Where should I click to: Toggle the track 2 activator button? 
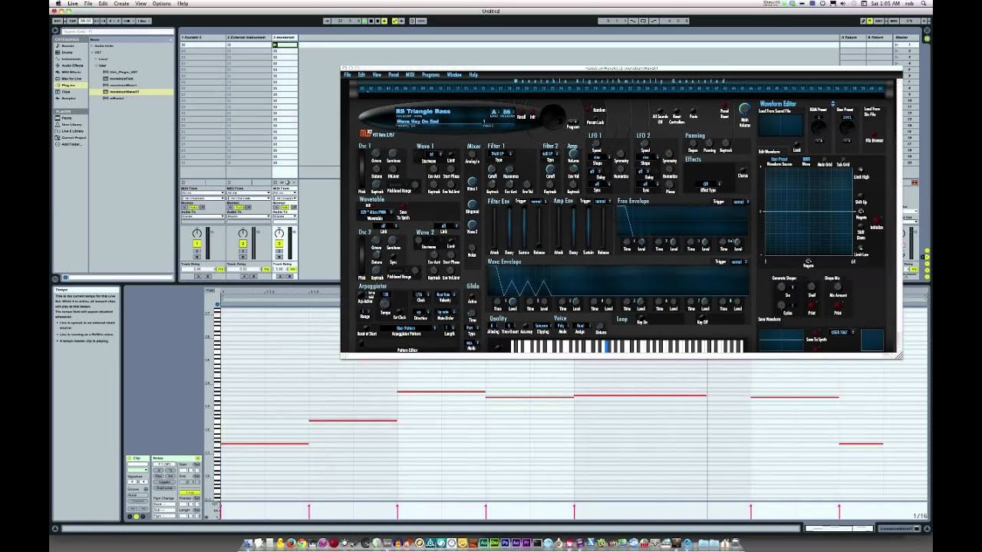pos(243,244)
